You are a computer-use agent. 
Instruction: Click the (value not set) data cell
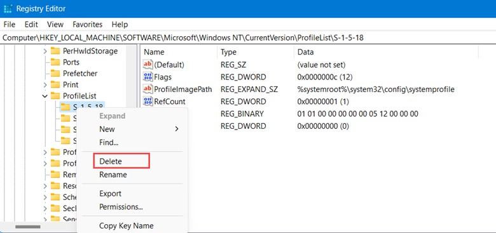321,65
